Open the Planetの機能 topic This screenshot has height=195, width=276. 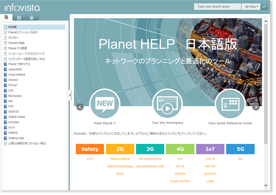tap(16, 43)
